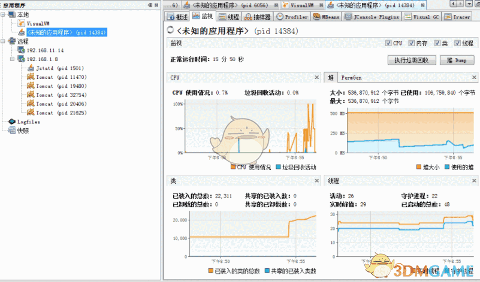Close the pid 14384 document tab
The width and height of the screenshot is (480, 282).
coord(422,5)
